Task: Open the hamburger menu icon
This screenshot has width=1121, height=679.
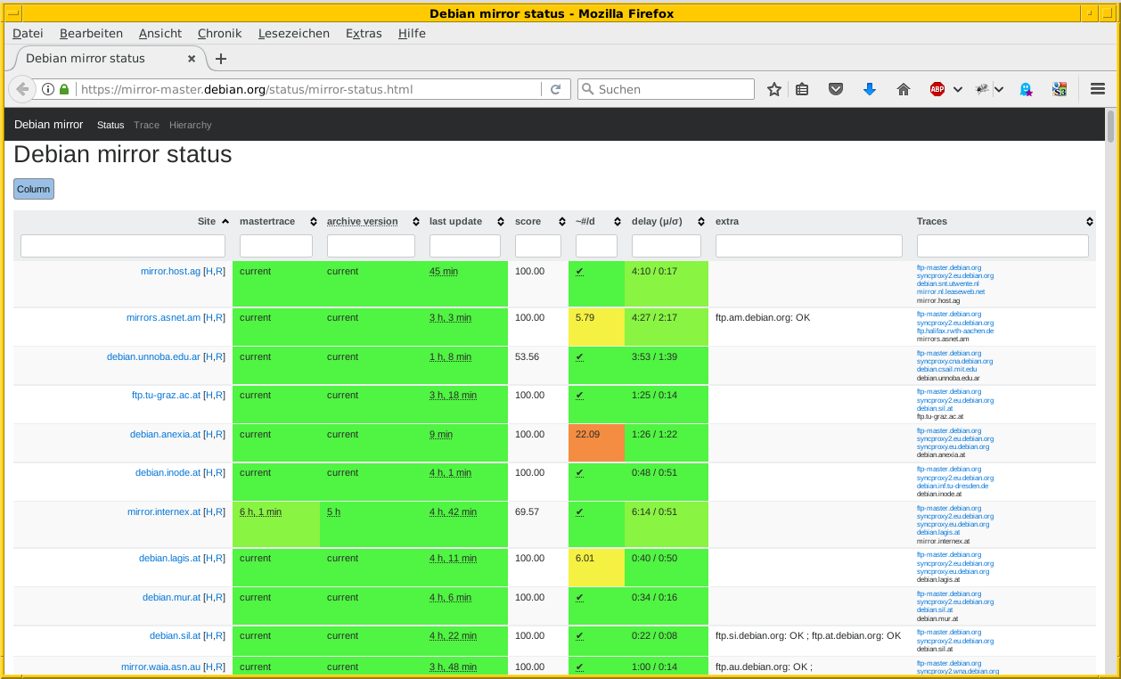Action: pos(1098,89)
